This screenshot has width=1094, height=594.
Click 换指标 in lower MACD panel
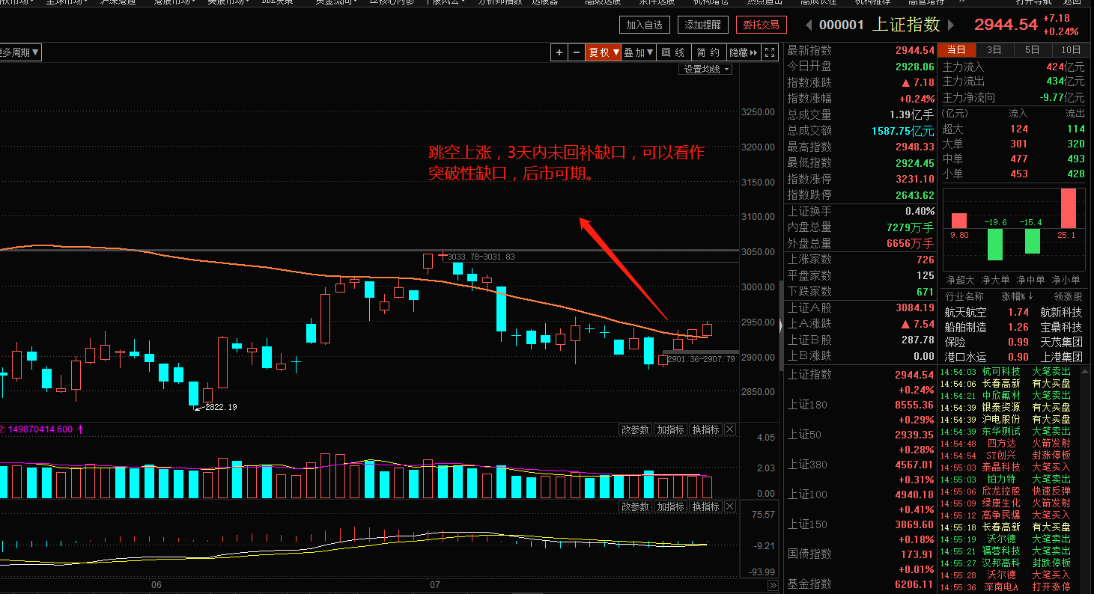(705, 506)
